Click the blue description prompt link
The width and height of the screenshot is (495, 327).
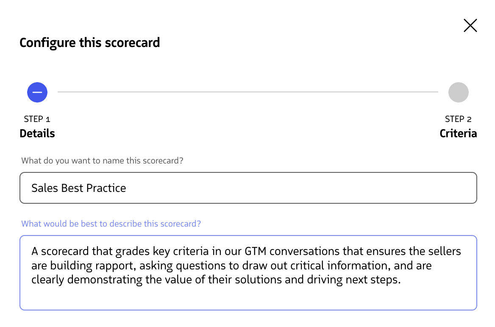[x=111, y=223]
